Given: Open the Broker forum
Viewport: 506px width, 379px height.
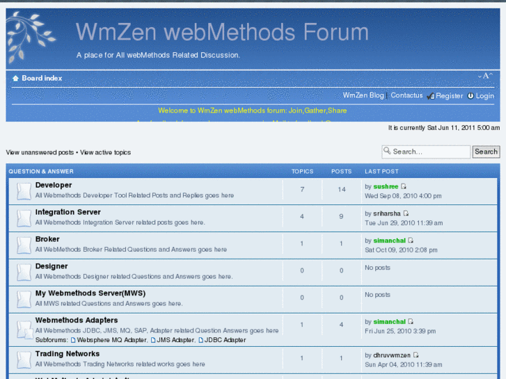Looking at the screenshot, I should pos(47,239).
